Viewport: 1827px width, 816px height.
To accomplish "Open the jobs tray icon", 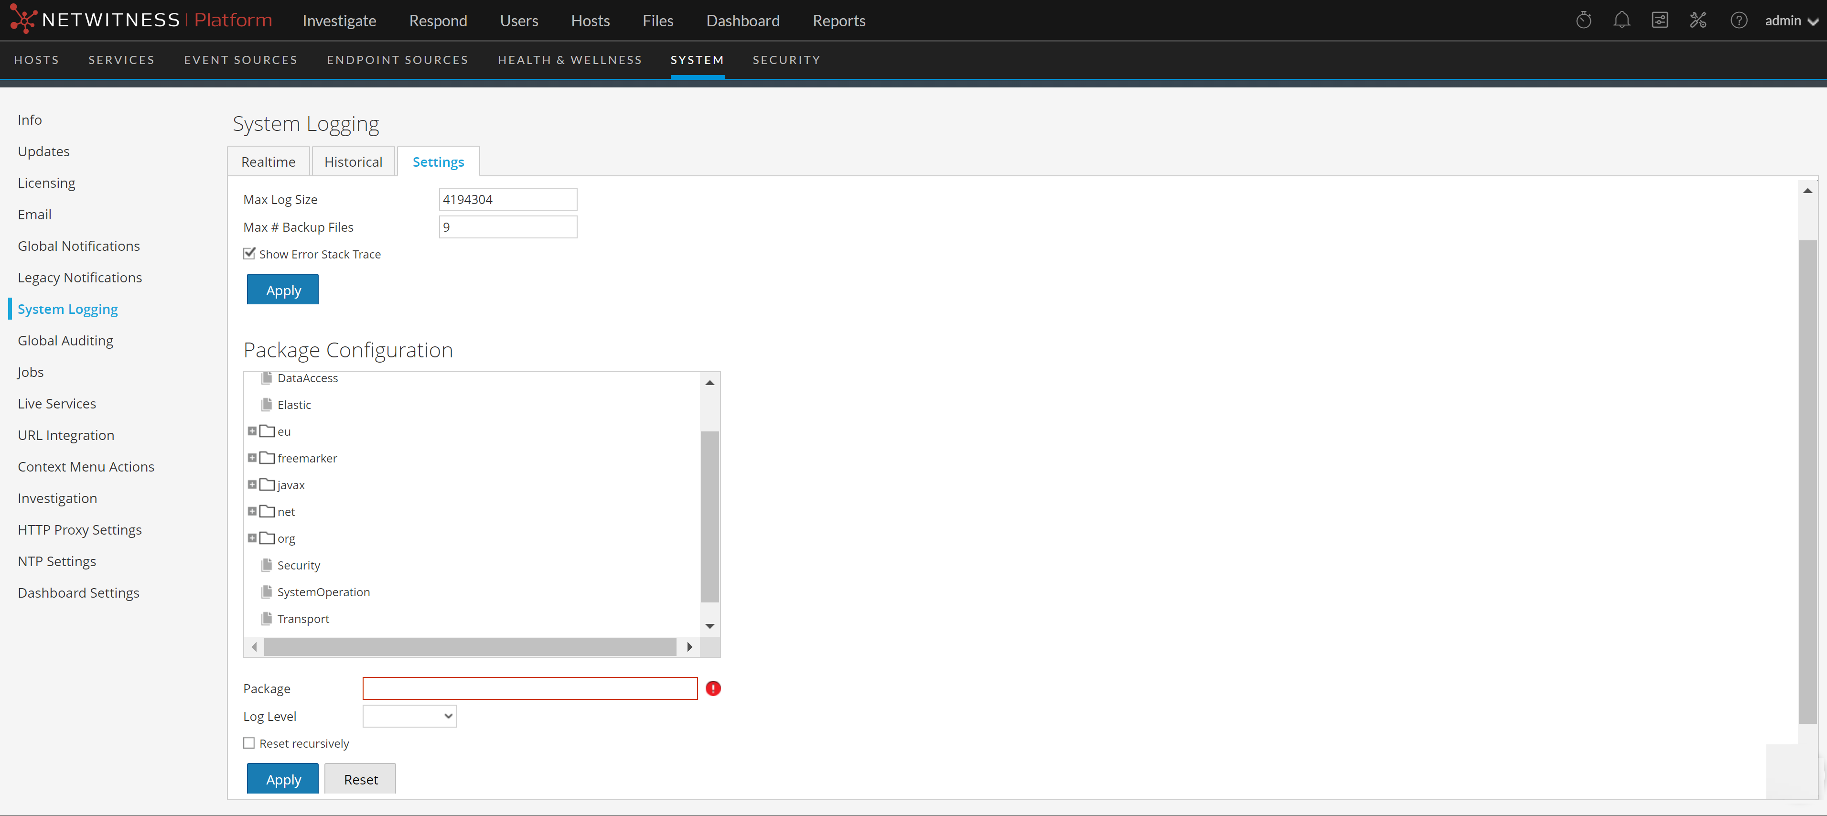I will pos(1660,21).
